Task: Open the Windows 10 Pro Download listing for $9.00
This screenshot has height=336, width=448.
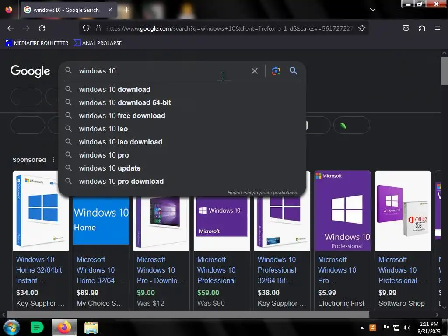Action: [x=160, y=270]
